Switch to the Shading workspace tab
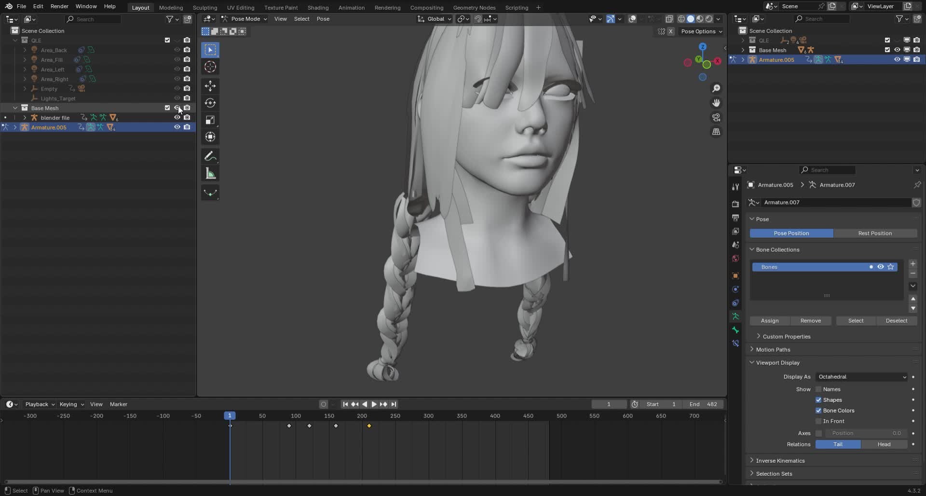 [317, 7]
